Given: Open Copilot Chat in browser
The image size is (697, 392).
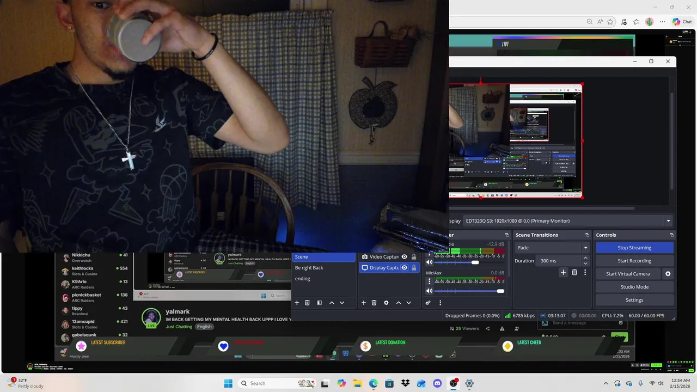Looking at the screenshot, I should [x=682, y=22].
